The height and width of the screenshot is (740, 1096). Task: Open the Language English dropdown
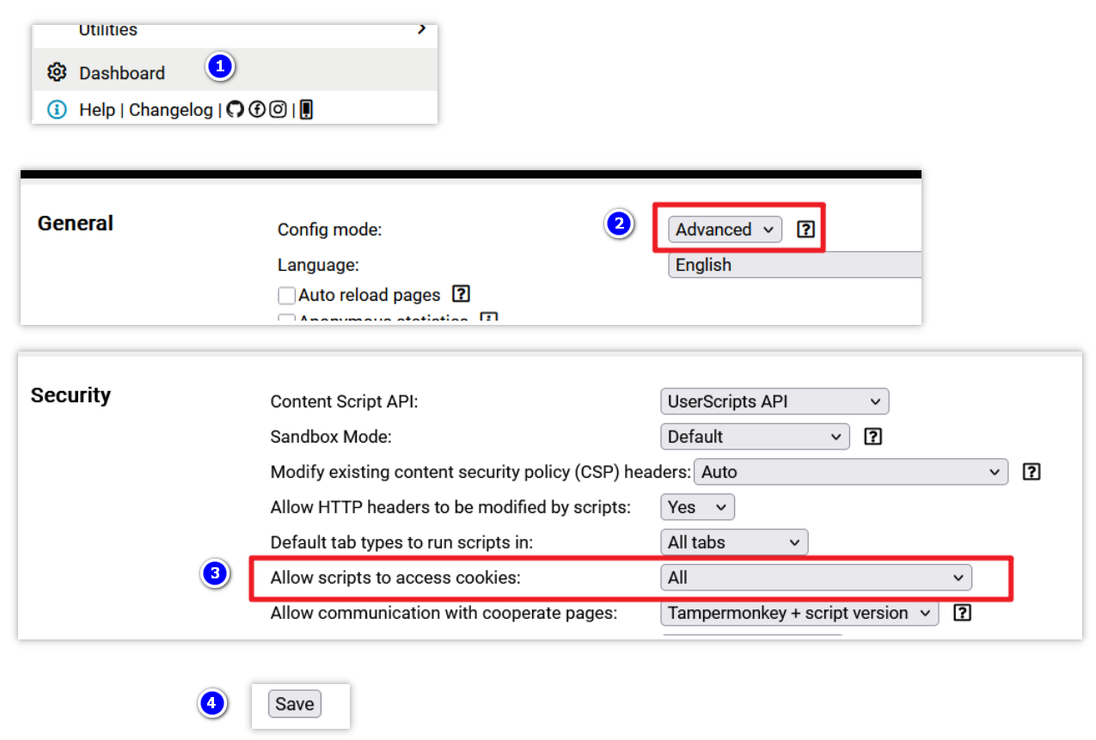[795, 265]
